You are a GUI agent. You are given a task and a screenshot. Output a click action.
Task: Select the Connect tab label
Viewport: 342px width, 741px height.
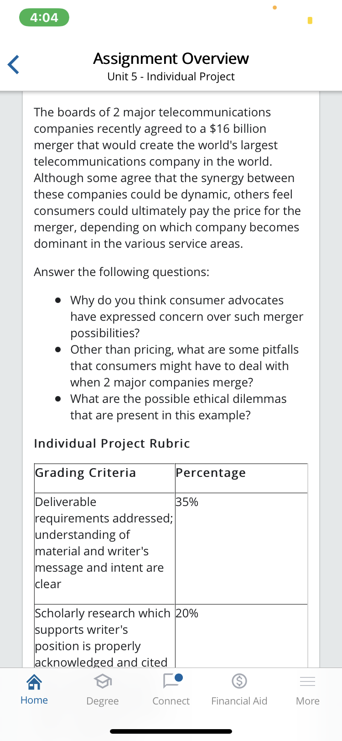click(x=171, y=701)
